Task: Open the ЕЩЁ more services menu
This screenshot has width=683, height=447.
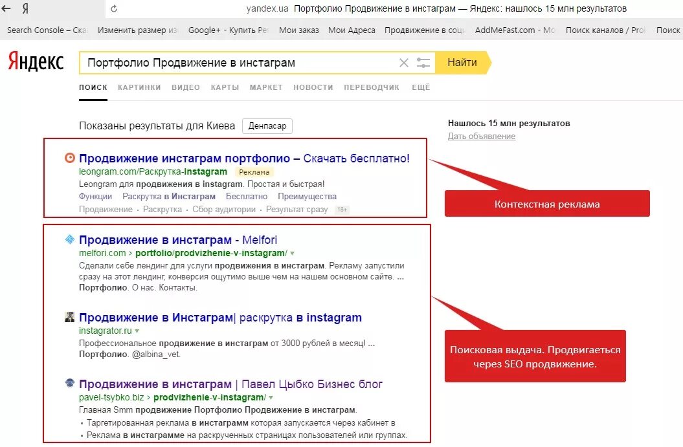Action: pyautogui.click(x=421, y=87)
